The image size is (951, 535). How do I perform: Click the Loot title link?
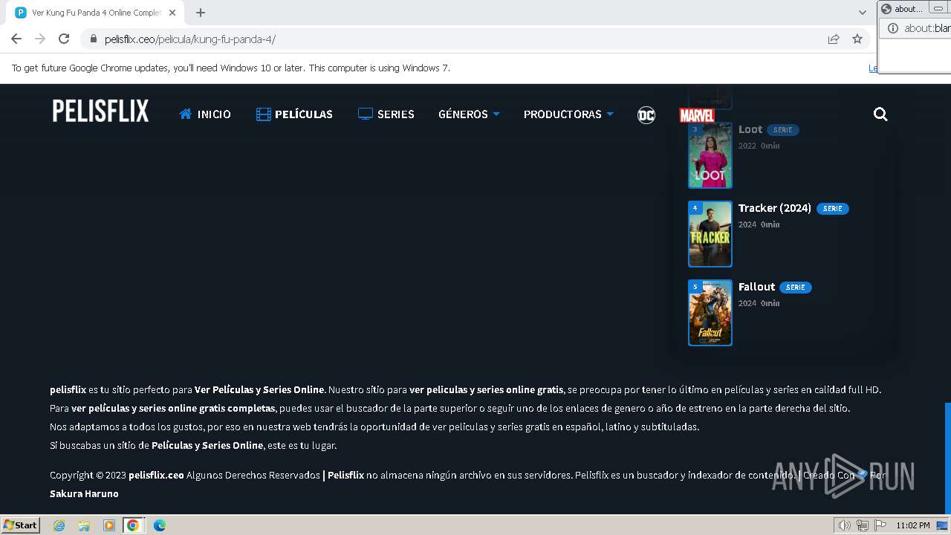coord(750,129)
